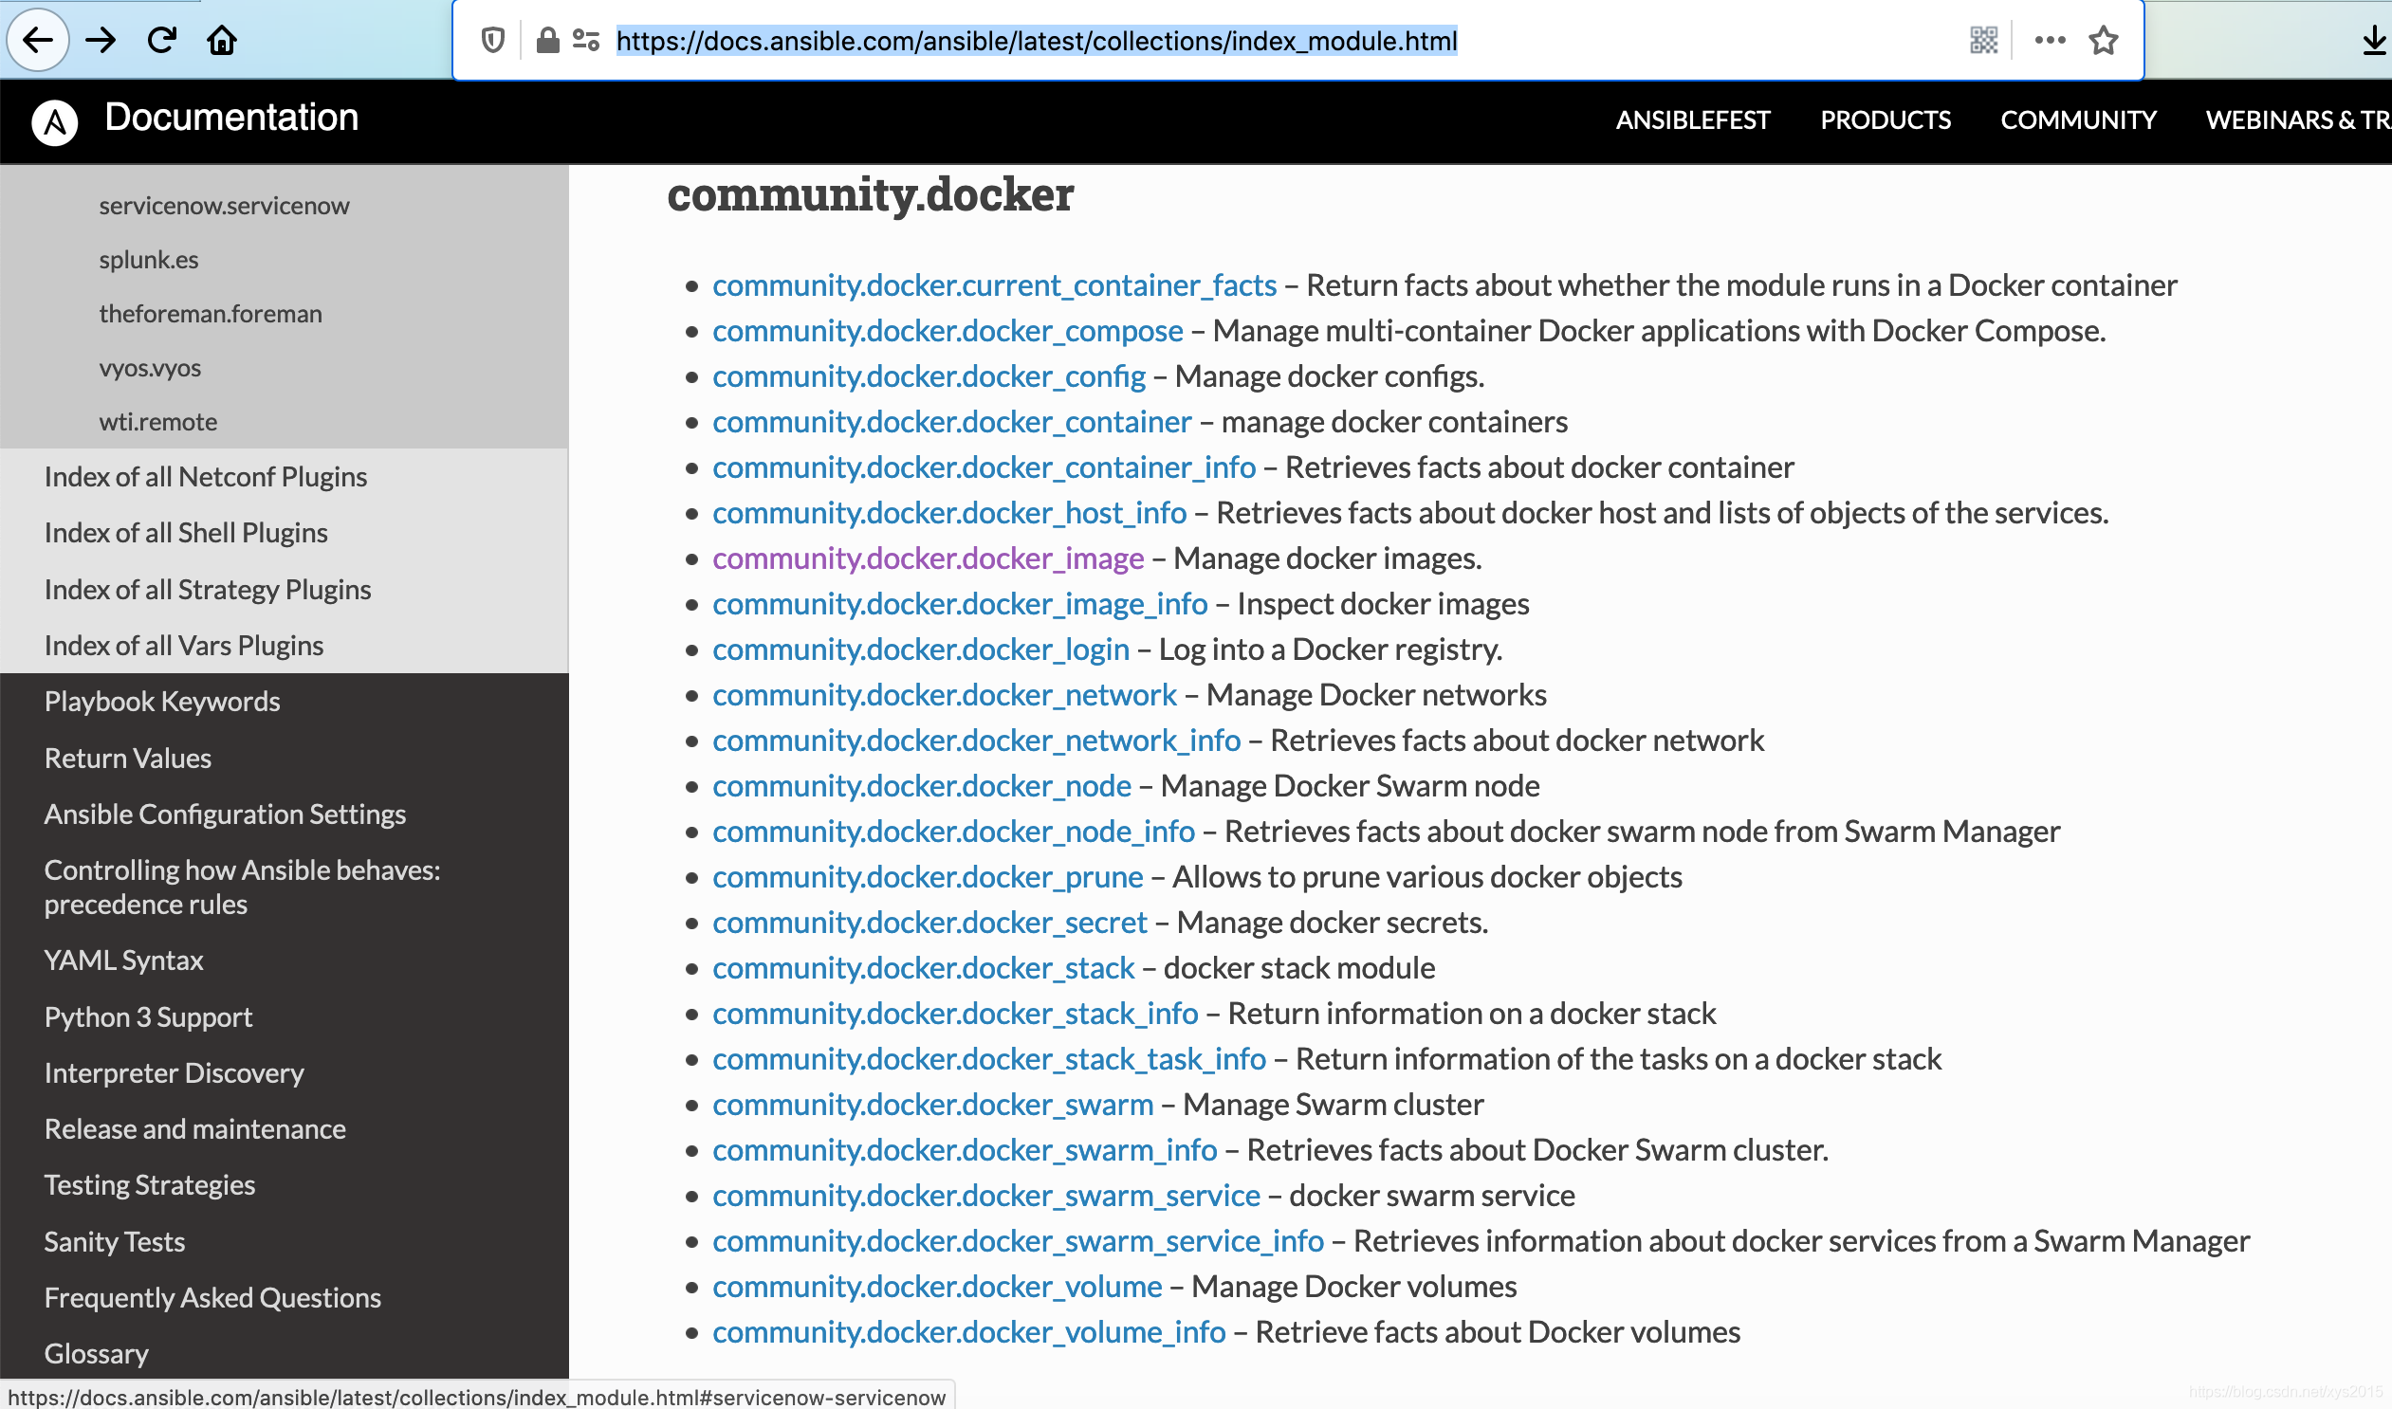This screenshot has width=2392, height=1409.
Task: Open Index of all Strategy Plugins
Action: coord(208,590)
